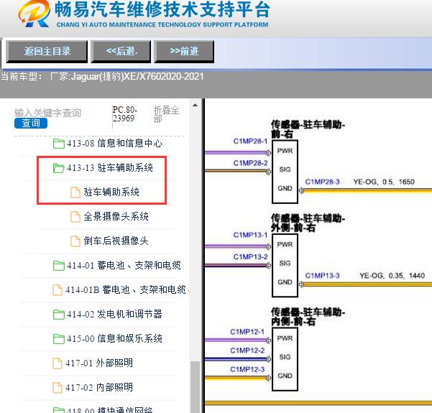432x413 pixels.
Task: Open 417-01 外部照明 document
Action: click(99, 363)
